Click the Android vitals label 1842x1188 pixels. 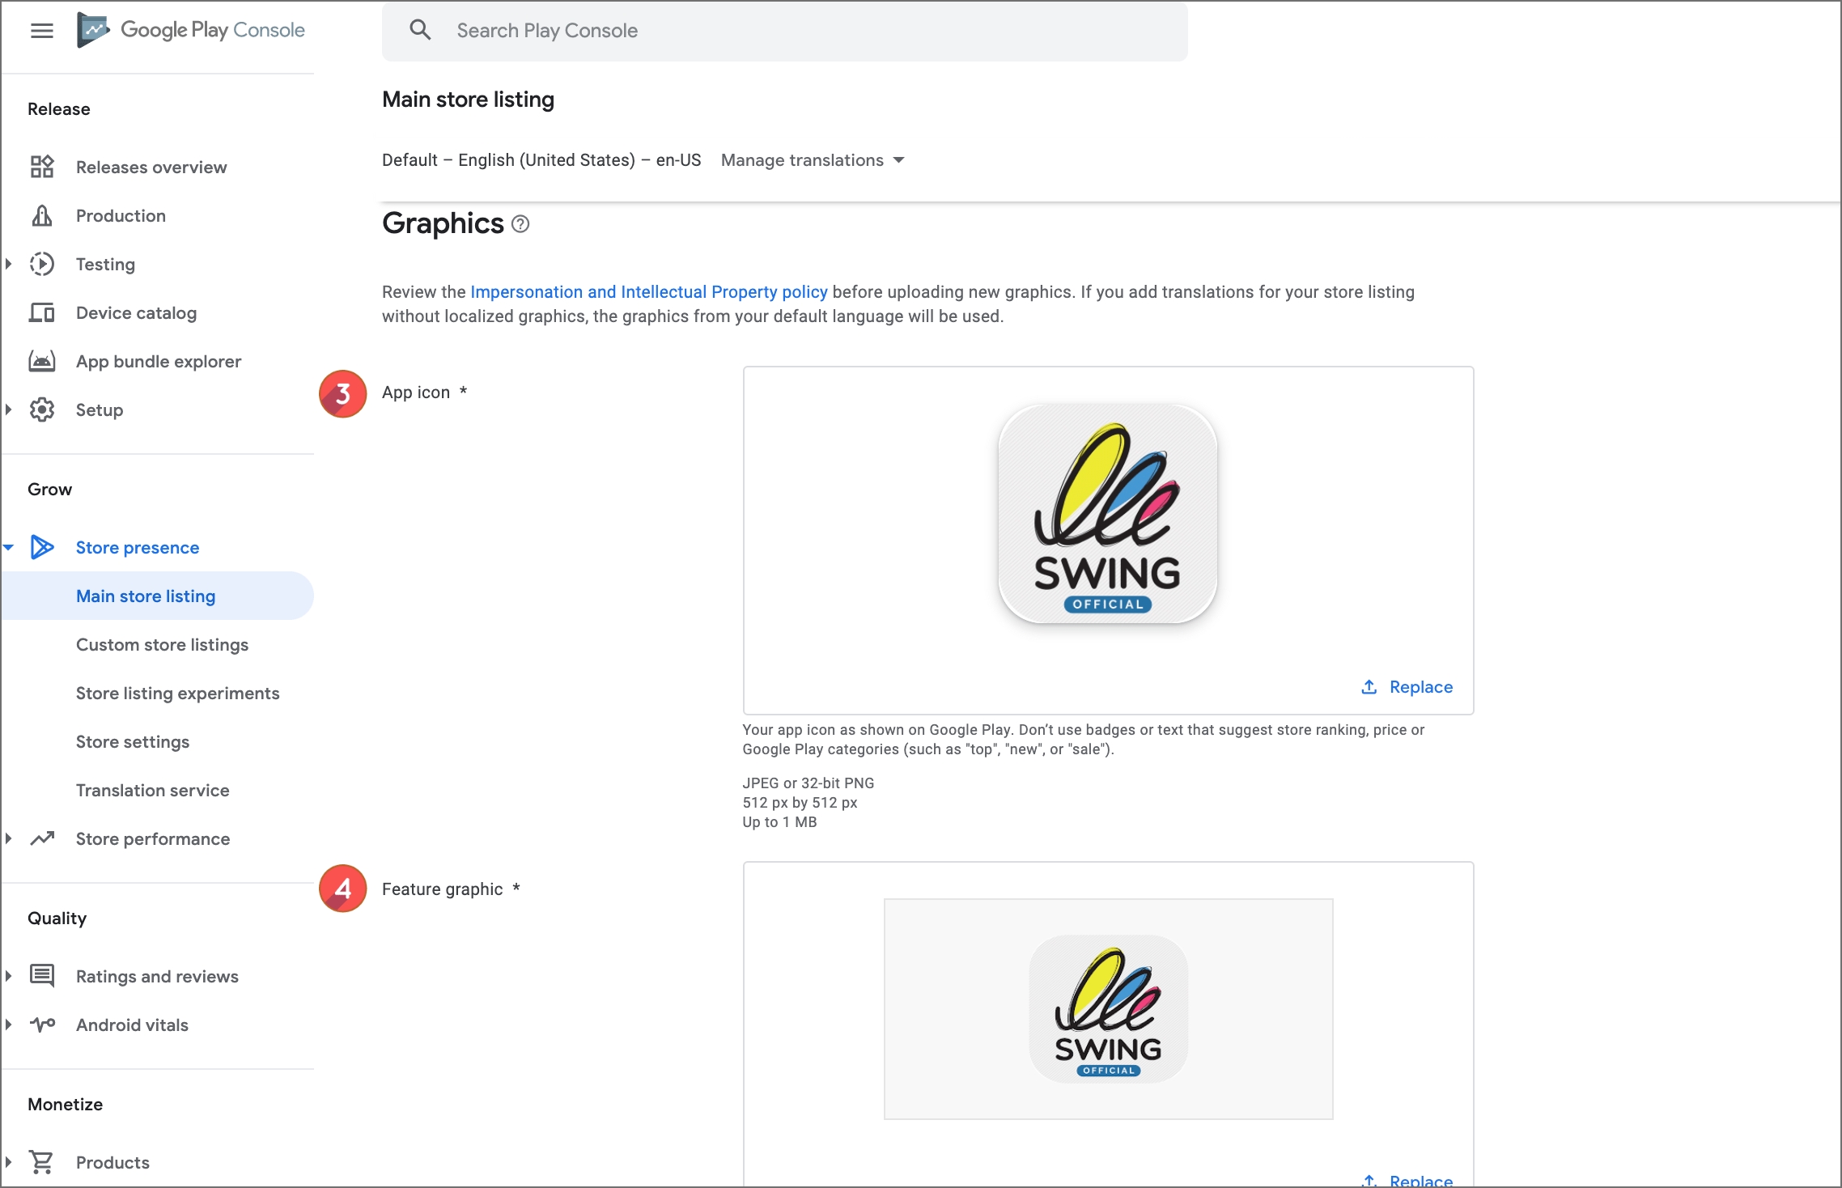(132, 1025)
